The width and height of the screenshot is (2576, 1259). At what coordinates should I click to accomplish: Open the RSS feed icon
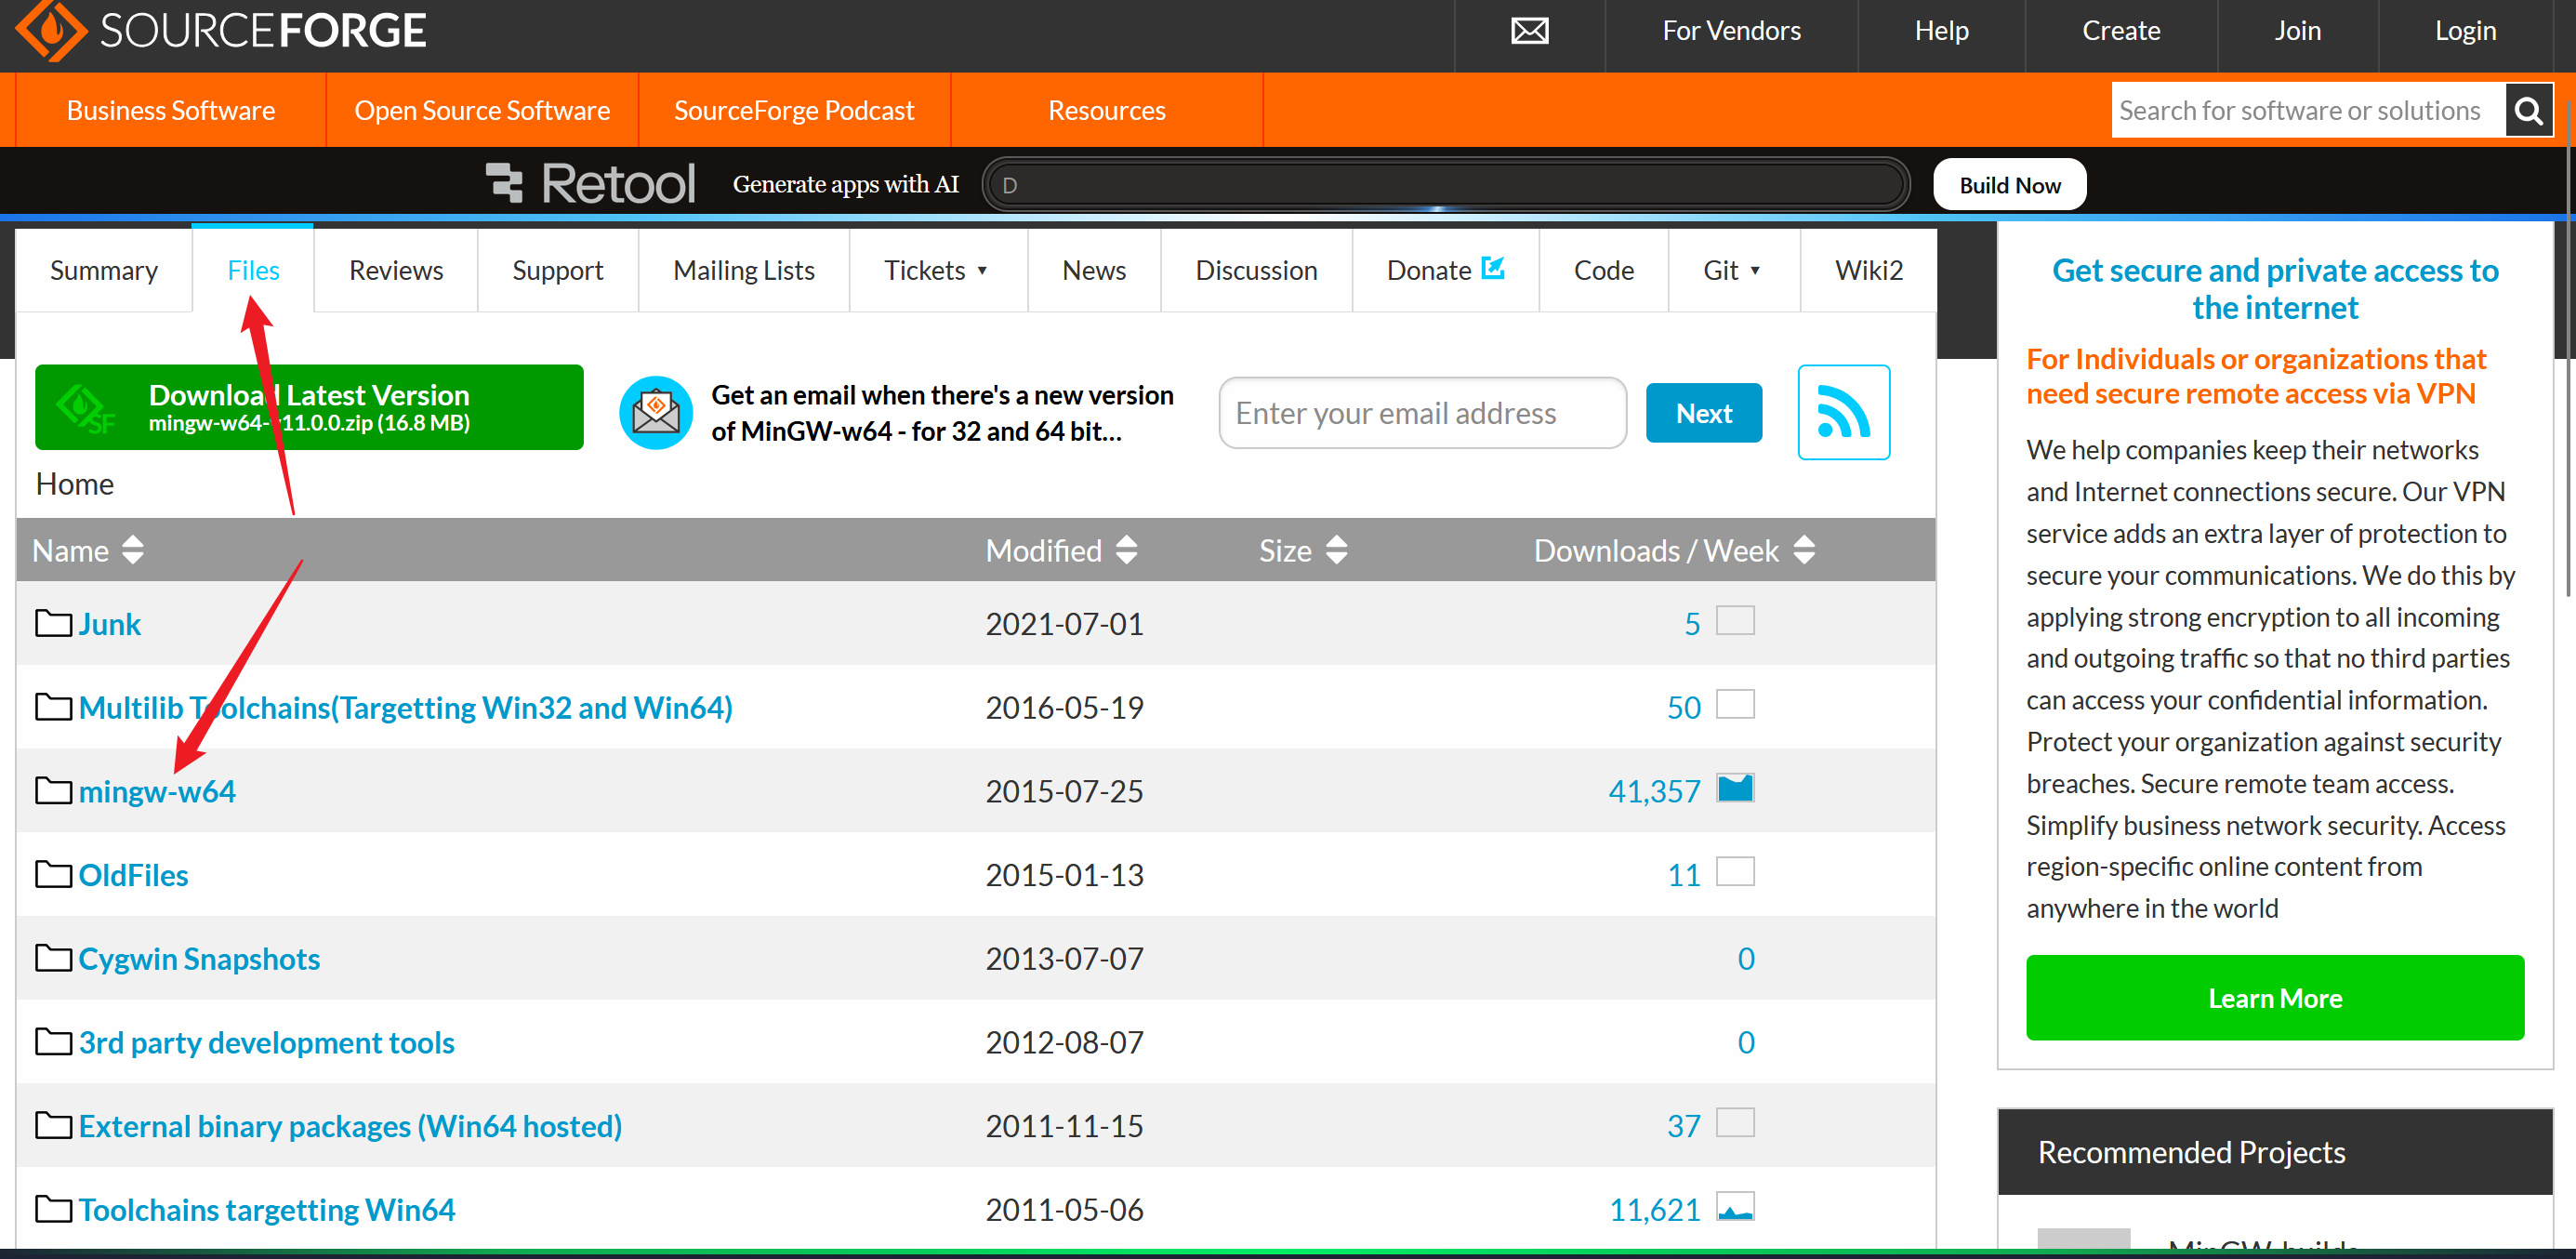click(x=1843, y=412)
